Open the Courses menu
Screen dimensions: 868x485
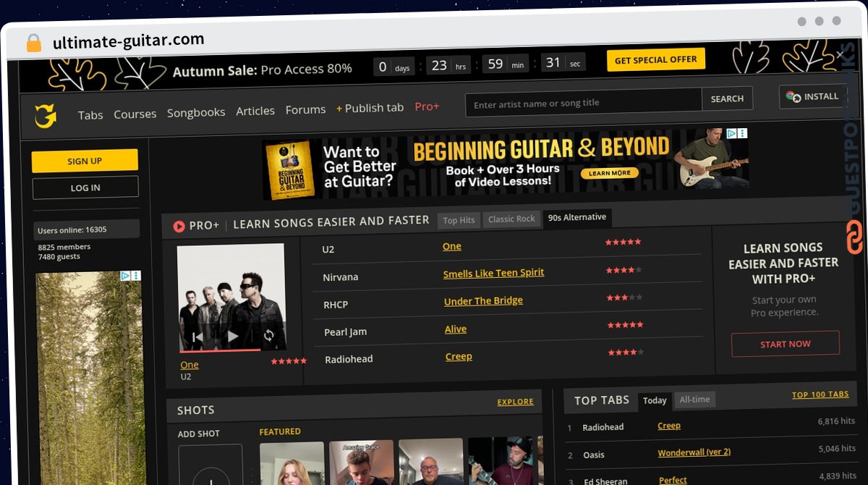tap(135, 114)
